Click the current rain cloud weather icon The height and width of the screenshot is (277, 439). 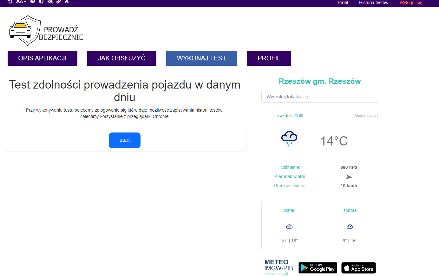pyautogui.click(x=289, y=138)
